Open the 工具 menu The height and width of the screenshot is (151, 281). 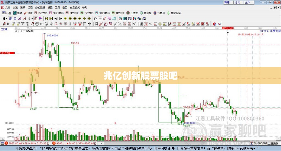click(x=57, y=7)
